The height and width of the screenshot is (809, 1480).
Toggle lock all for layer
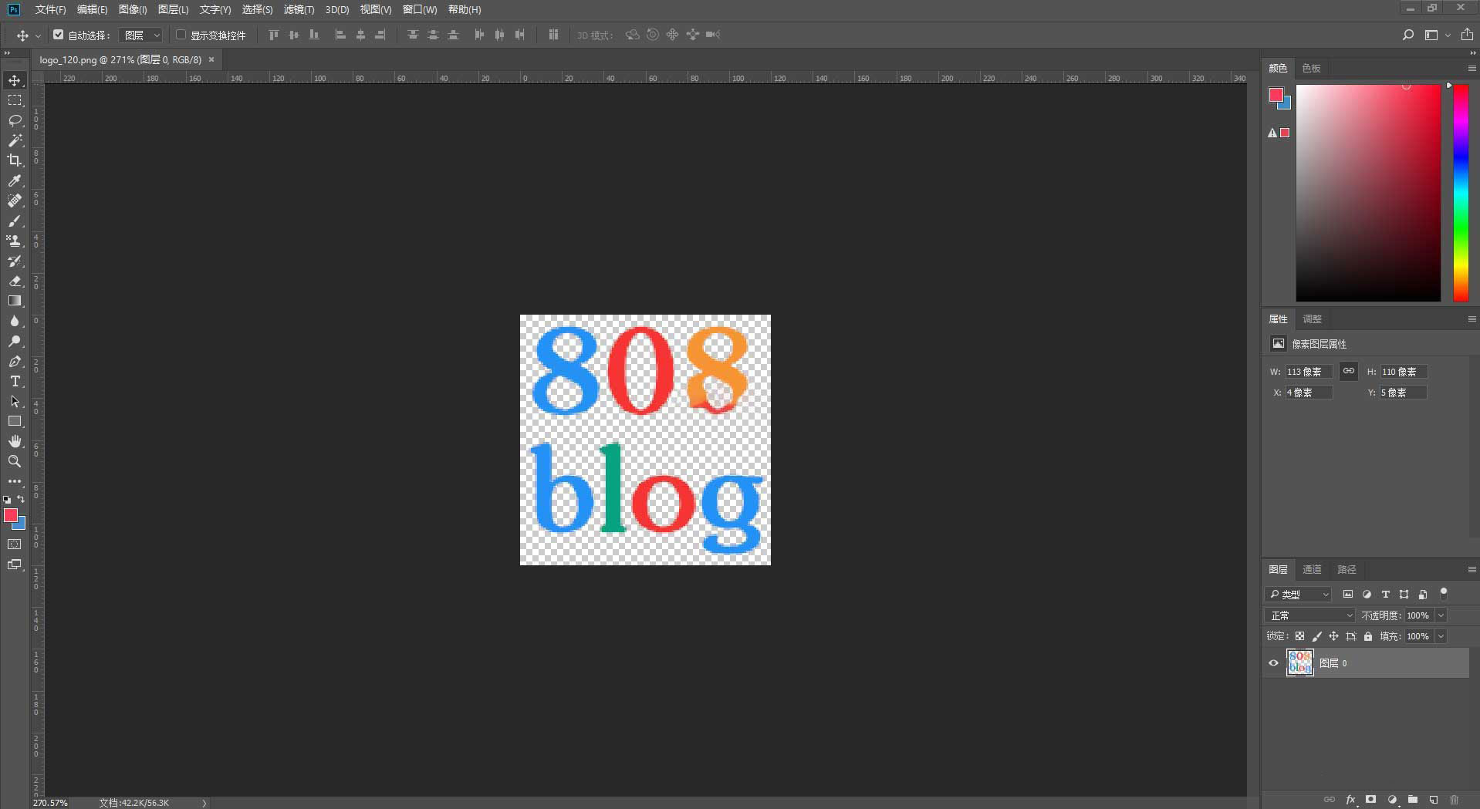[x=1368, y=636]
